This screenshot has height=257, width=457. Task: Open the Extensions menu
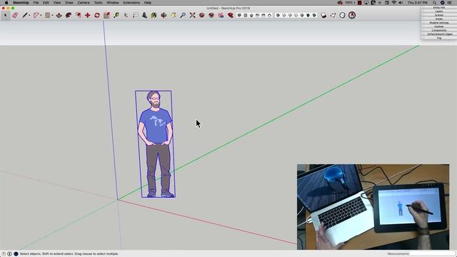tap(131, 3)
